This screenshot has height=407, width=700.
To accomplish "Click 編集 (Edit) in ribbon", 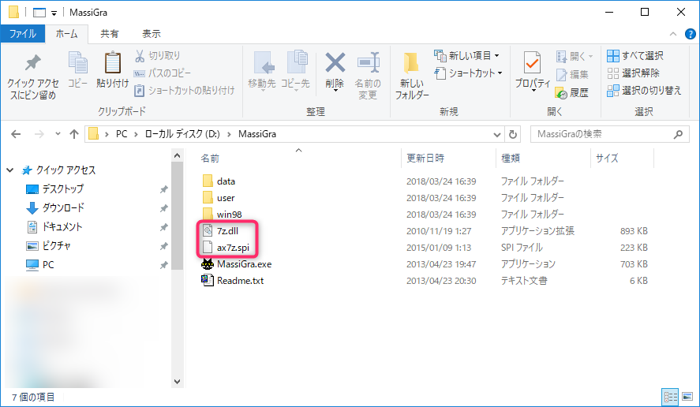I will tap(573, 74).
